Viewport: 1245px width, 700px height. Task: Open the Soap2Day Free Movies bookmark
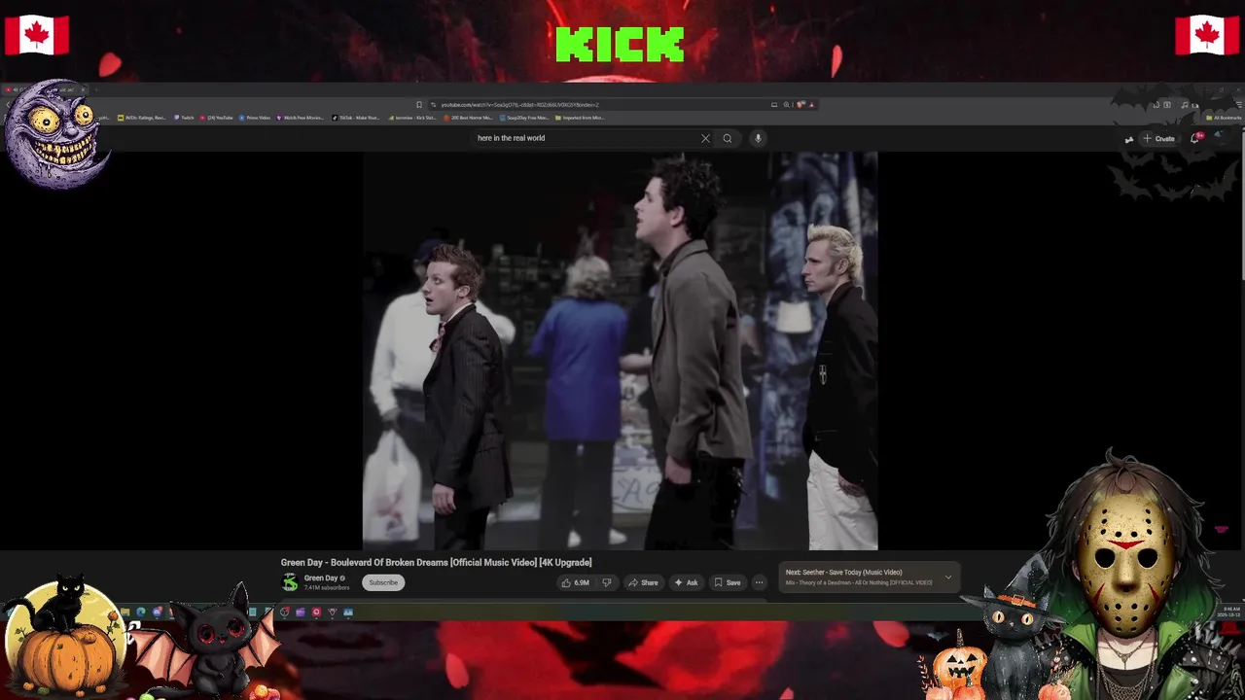point(523,118)
